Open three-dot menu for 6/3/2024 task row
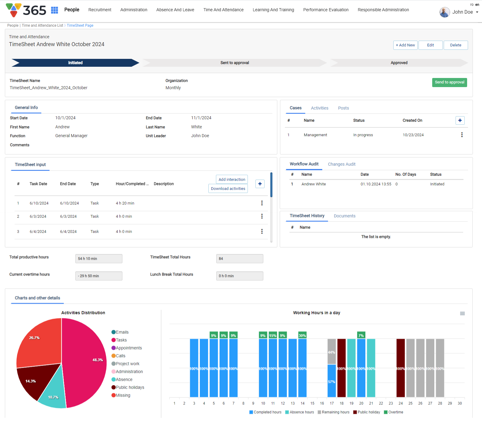This screenshot has width=482, height=426. click(262, 216)
